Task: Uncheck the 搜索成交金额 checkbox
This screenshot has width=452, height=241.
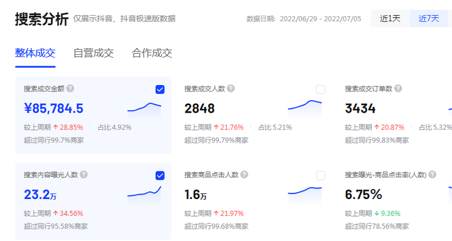Action: pos(160,90)
